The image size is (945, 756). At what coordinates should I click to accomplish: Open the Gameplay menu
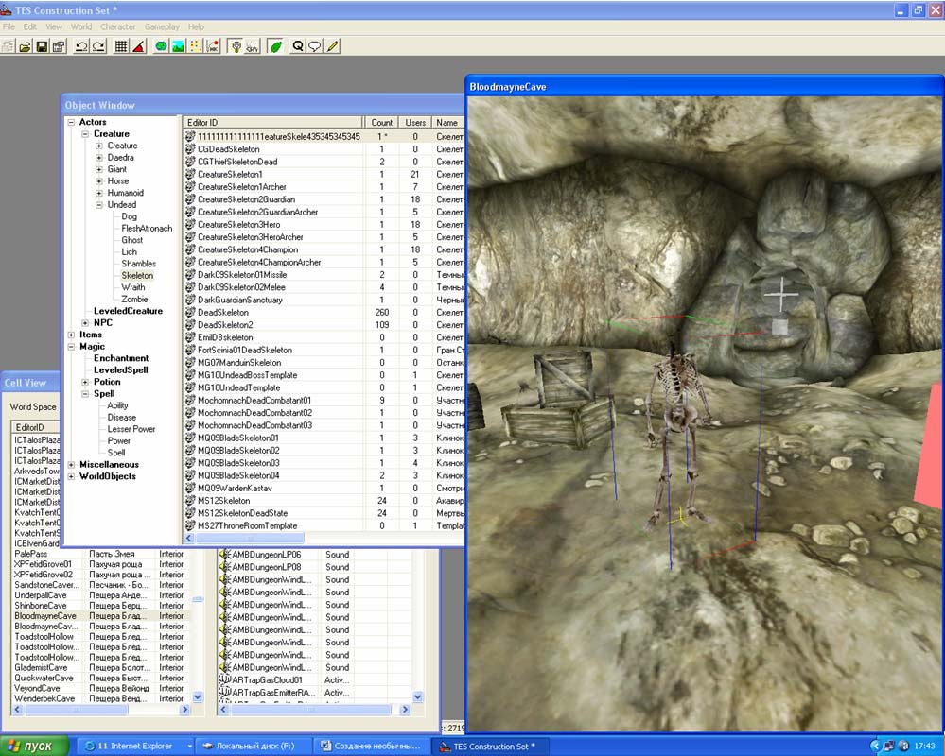162,26
